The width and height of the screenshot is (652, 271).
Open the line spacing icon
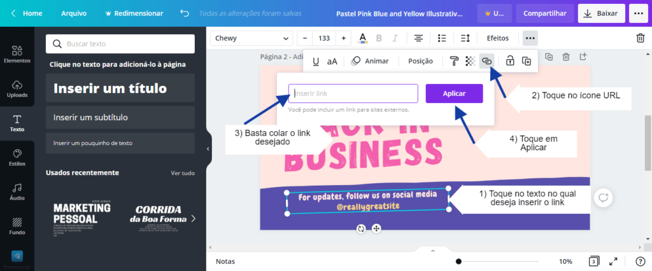pyautogui.click(x=465, y=38)
